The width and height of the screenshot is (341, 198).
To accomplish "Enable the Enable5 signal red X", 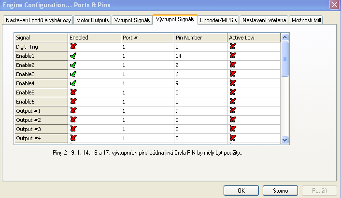I will [73, 92].
